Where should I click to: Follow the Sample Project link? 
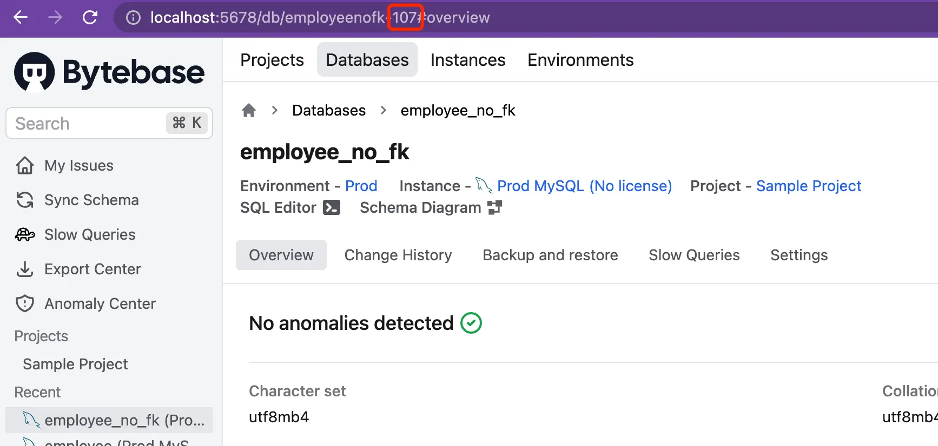[x=809, y=186]
